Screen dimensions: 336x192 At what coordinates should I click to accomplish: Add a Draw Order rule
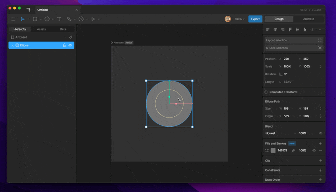tap(320, 179)
